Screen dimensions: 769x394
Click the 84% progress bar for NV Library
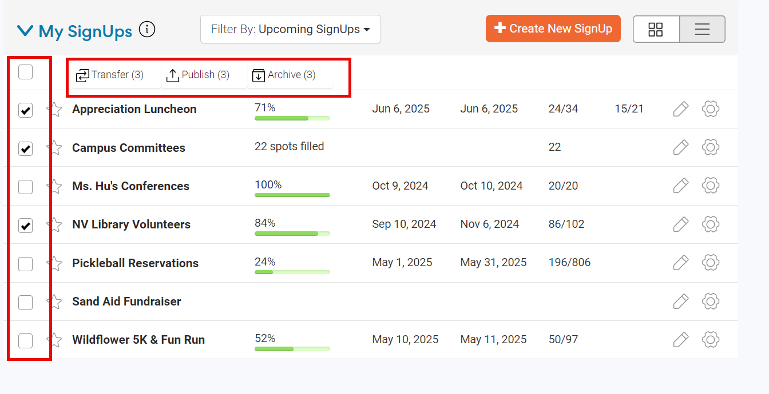[x=292, y=233]
